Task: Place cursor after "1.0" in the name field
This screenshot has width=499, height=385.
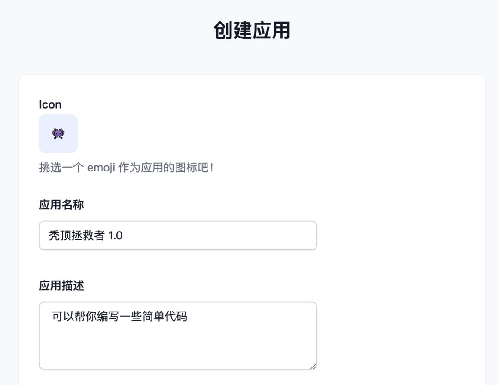Action: (123, 235)
